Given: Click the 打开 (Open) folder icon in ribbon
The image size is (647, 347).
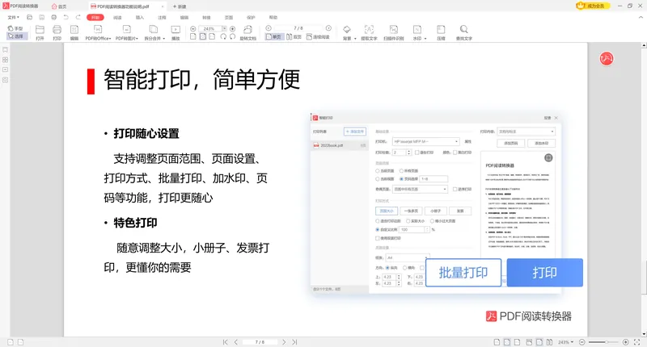Looking at the screenshot, I should 40,30.
